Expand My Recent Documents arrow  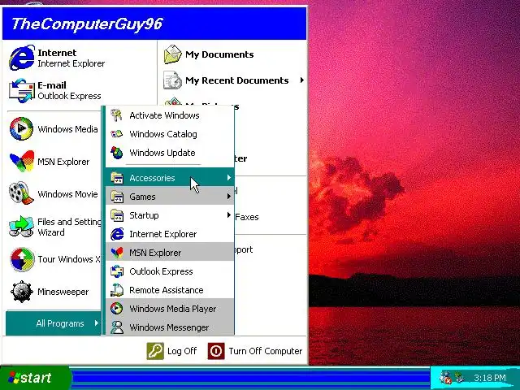301,80
